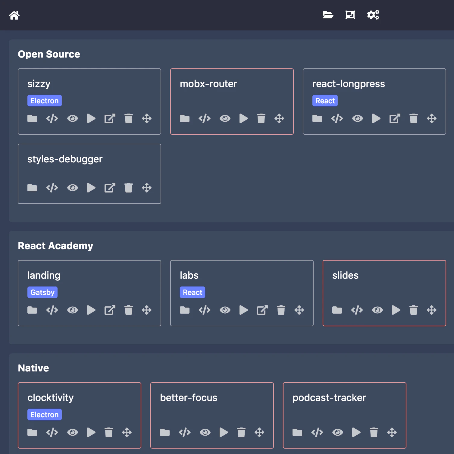Viewport: 454px width, 454px height.
Task: Click move handle on mobx-router card
Action: point(279,118)
